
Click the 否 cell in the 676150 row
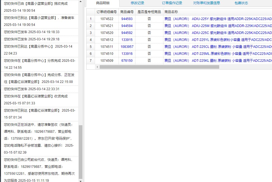(x=149, y=60)
